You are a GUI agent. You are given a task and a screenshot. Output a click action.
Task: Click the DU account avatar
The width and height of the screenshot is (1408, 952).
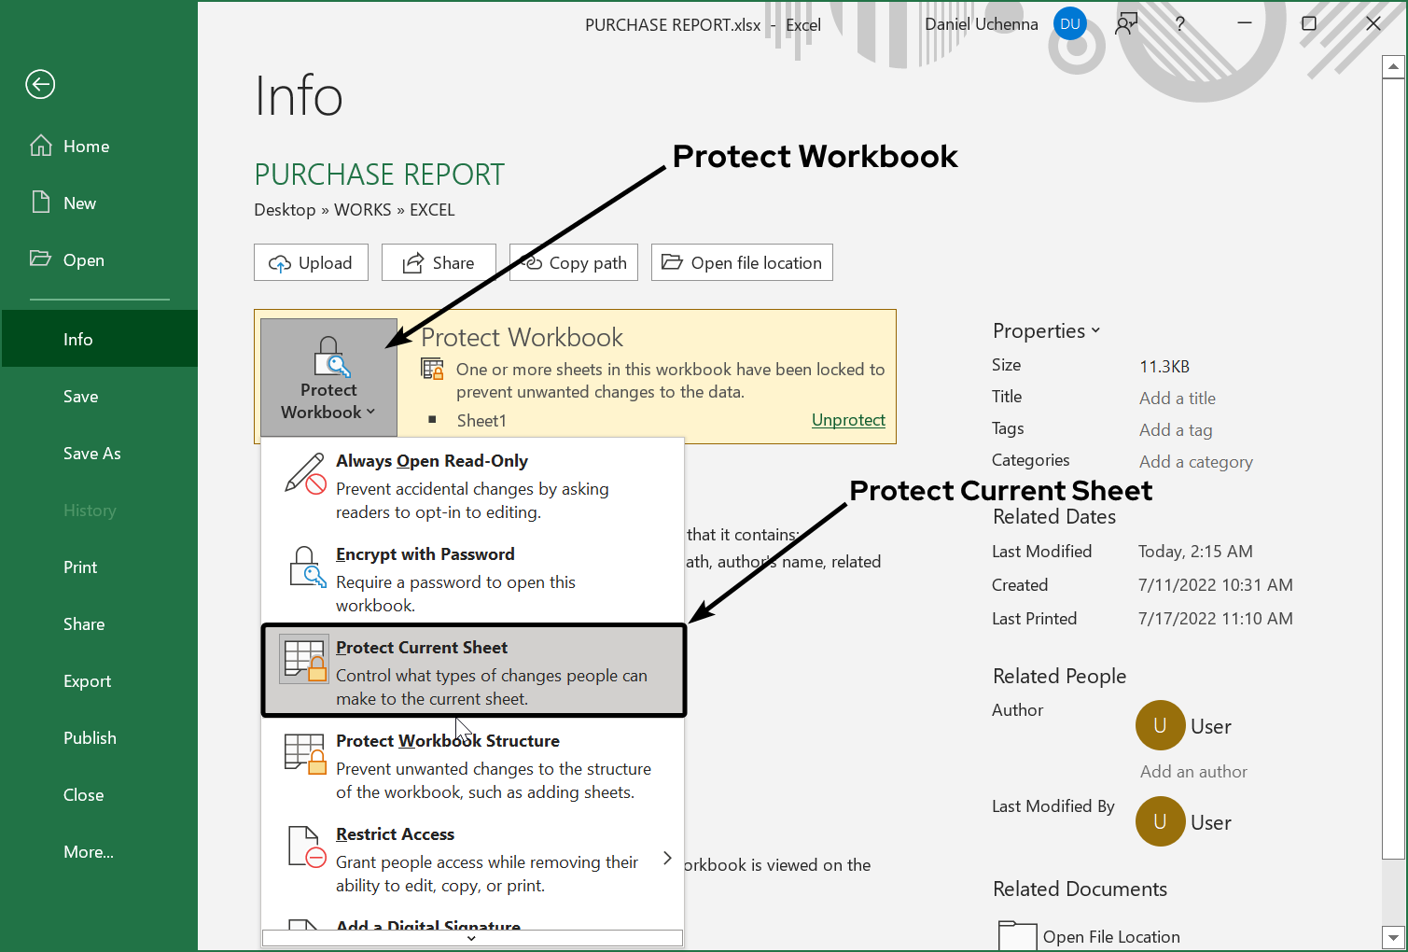click(1069, 23)
